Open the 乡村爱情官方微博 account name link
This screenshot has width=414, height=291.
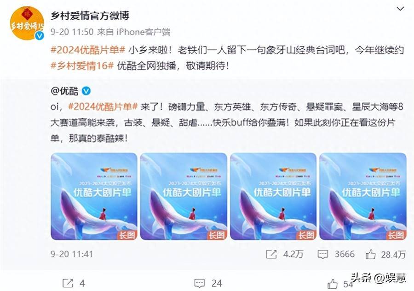click(x=90, y=16)
